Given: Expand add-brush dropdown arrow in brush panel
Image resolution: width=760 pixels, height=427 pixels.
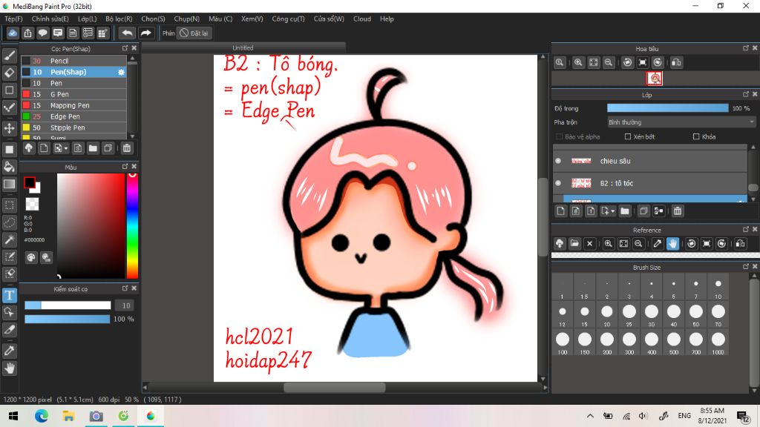Looking at the screenshot, I should (66, 148).
